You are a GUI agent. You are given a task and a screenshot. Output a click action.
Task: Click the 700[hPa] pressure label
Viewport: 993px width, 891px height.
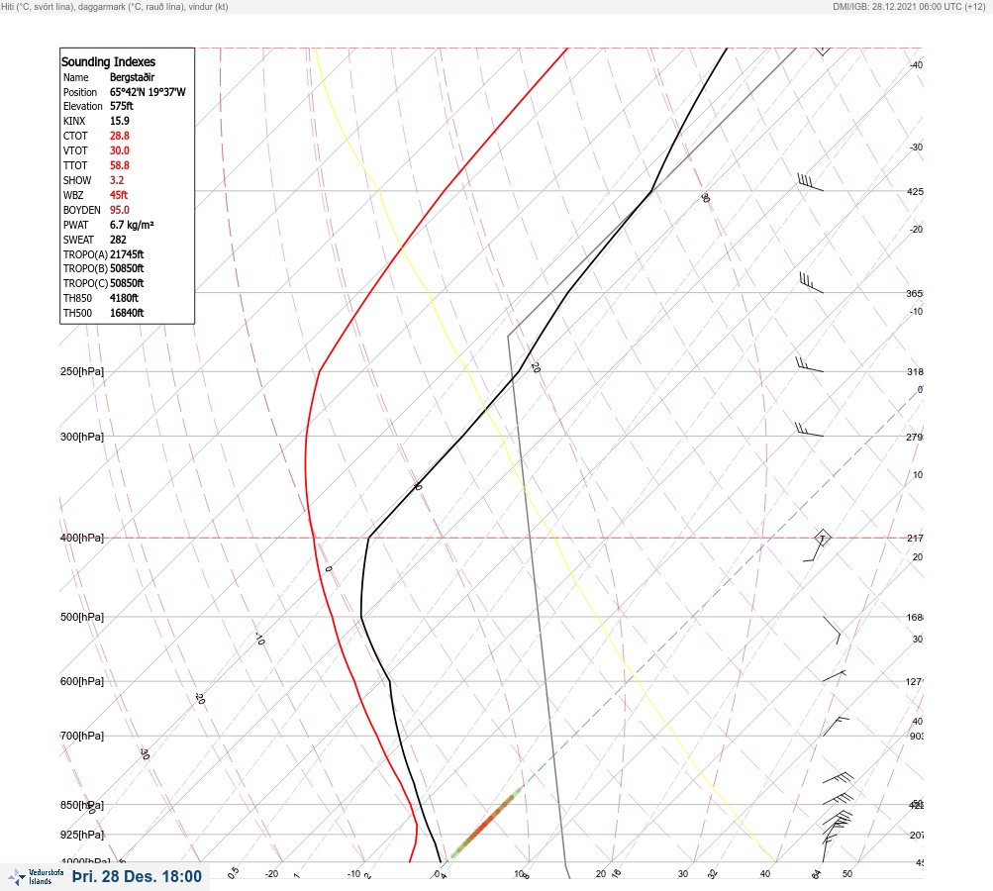[82, 736]
